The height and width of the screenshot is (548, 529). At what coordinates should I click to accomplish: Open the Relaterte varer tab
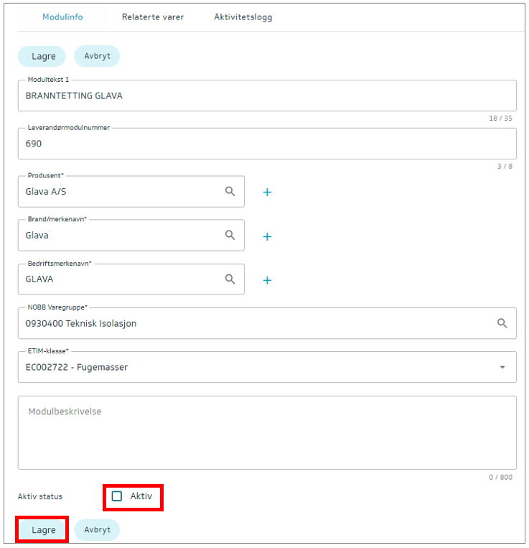[153, 17]
